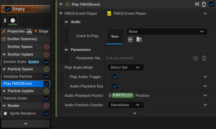The height and width of the screenshot is (129, 216).
Task: Add a Parameter Names array element
Action: [x=195, y=58]
